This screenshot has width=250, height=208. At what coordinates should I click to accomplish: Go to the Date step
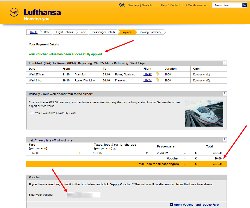47,32
